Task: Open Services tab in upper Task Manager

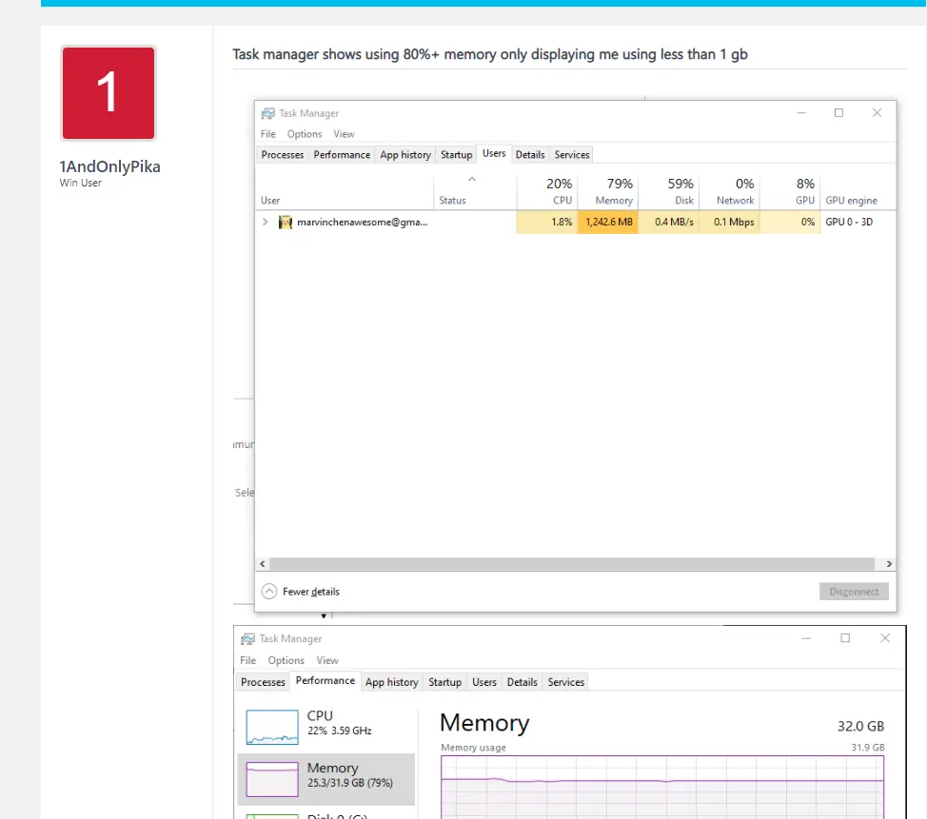Action: (572, 155)
